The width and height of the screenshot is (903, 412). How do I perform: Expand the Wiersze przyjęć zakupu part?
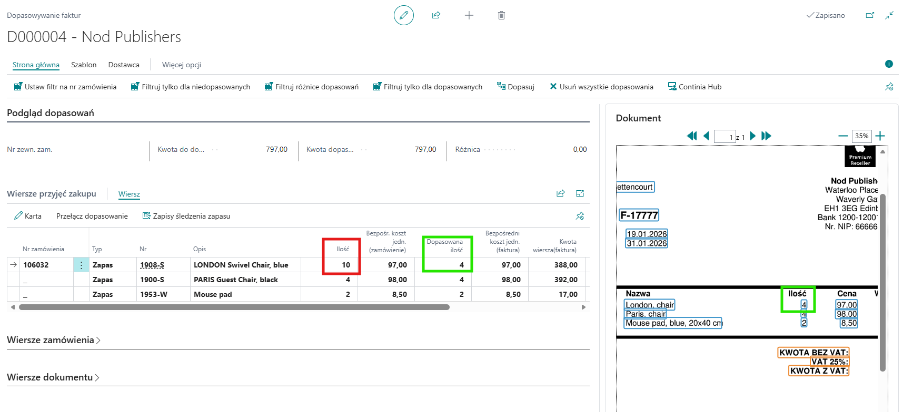pyautogui.click(x=580, y=193)
